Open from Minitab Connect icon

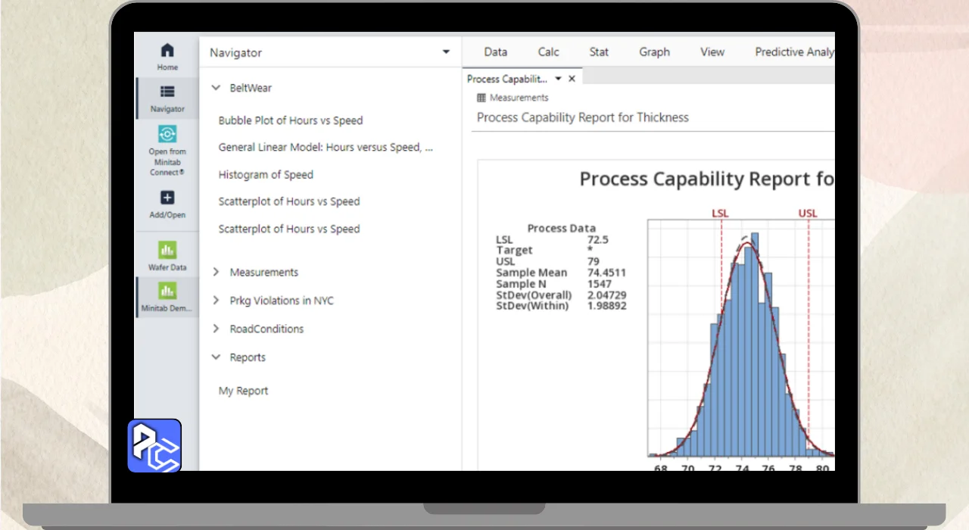pos(167,134)
